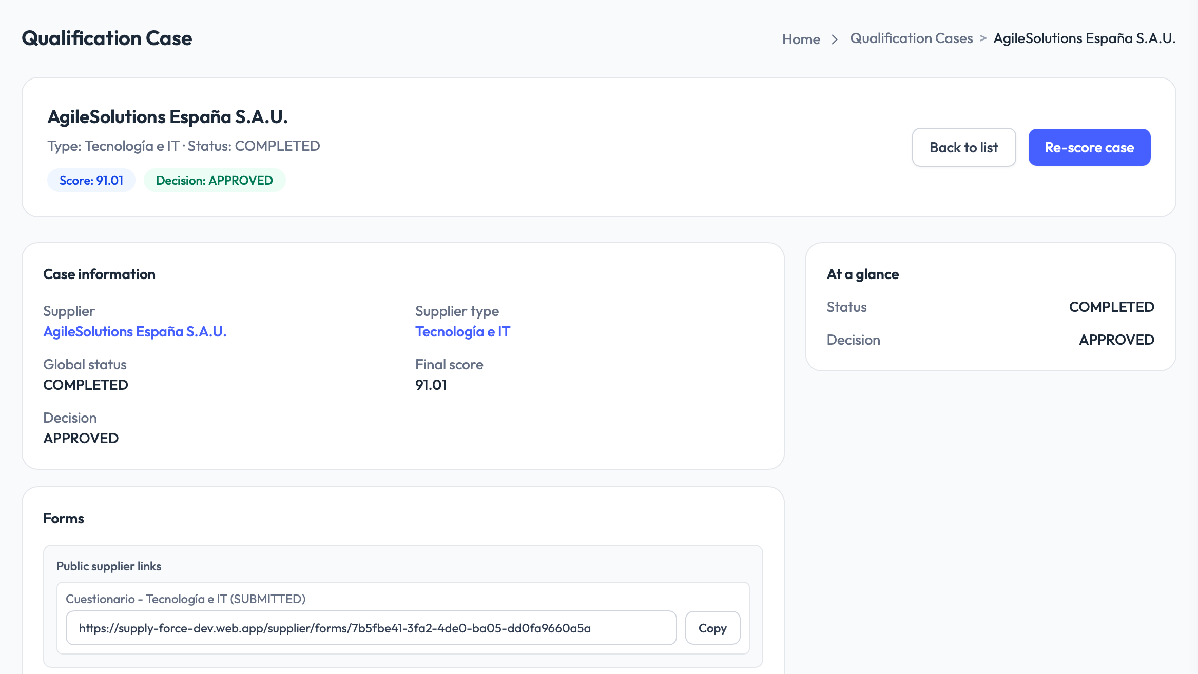This screenshot has height=674, width=1198.
Task: Select the Final score value 91.01
Action: point(431,385)
